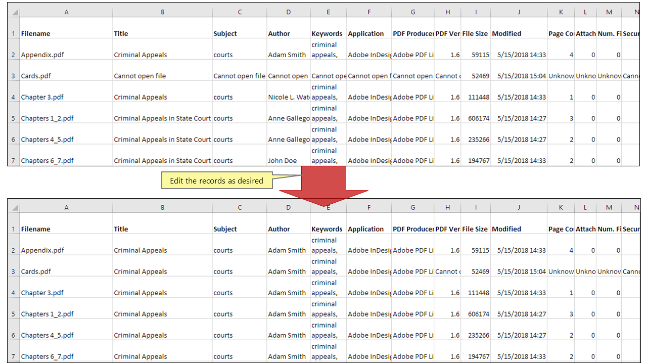Select row 3 header beside Cards.pdf
The height and width of the screenshot is (364, 647).
(13, 75)
